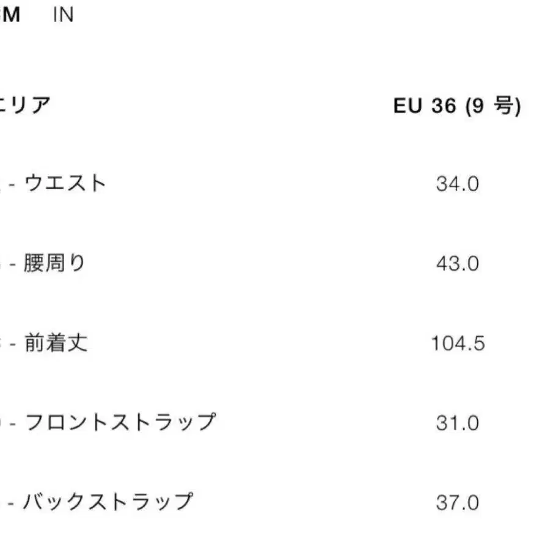Click the front strap value 31.0
550x550 pixels.
tap(457, 422)
